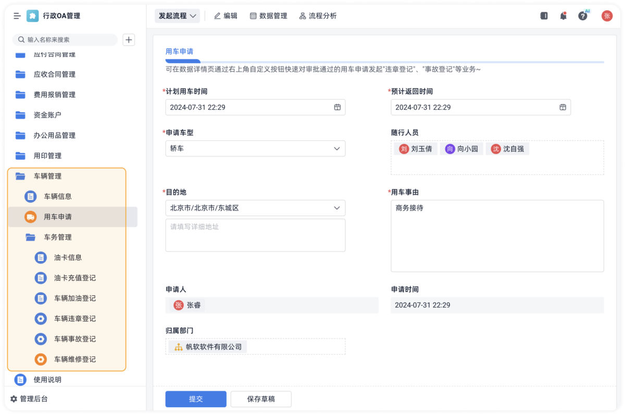Click the book icon in top bar
Screen dimensions: 625x415
544,16
